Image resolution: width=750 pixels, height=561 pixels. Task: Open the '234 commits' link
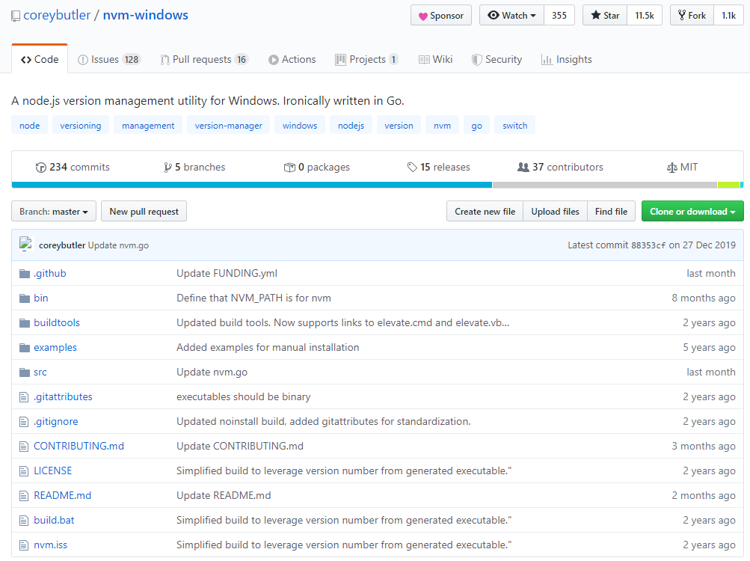(73, 168)
